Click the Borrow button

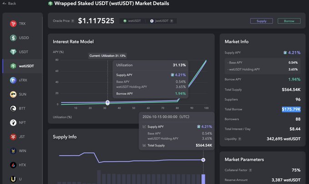click(289, 21)
